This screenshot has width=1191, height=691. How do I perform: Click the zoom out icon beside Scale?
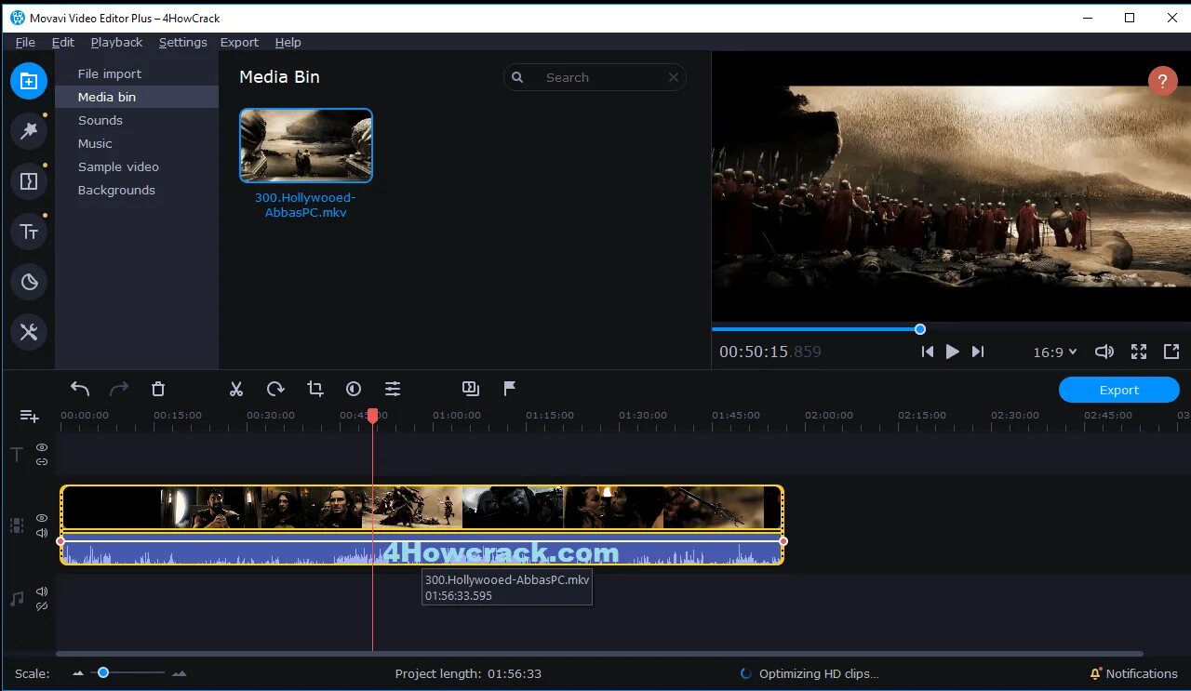point(78,673)
